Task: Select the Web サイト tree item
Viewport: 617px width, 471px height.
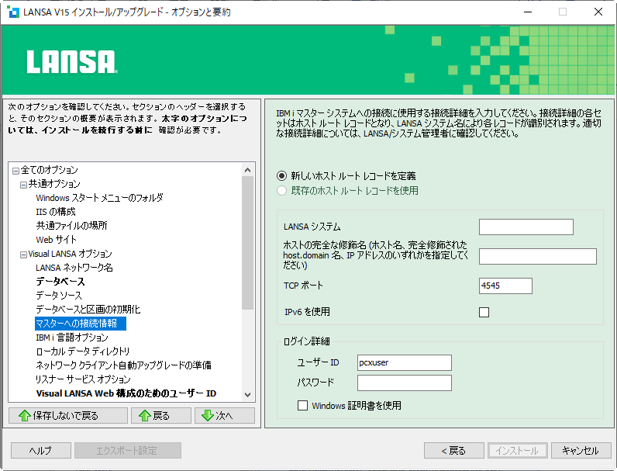Action: point(57,240)
